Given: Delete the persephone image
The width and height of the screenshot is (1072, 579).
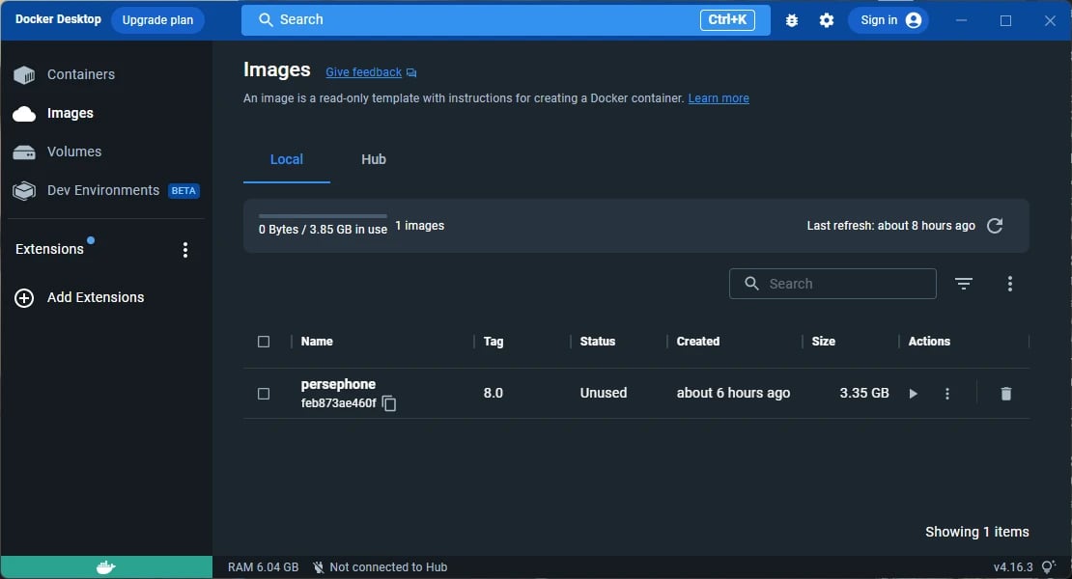Looking at the screenshot, I should [1005, 394].
